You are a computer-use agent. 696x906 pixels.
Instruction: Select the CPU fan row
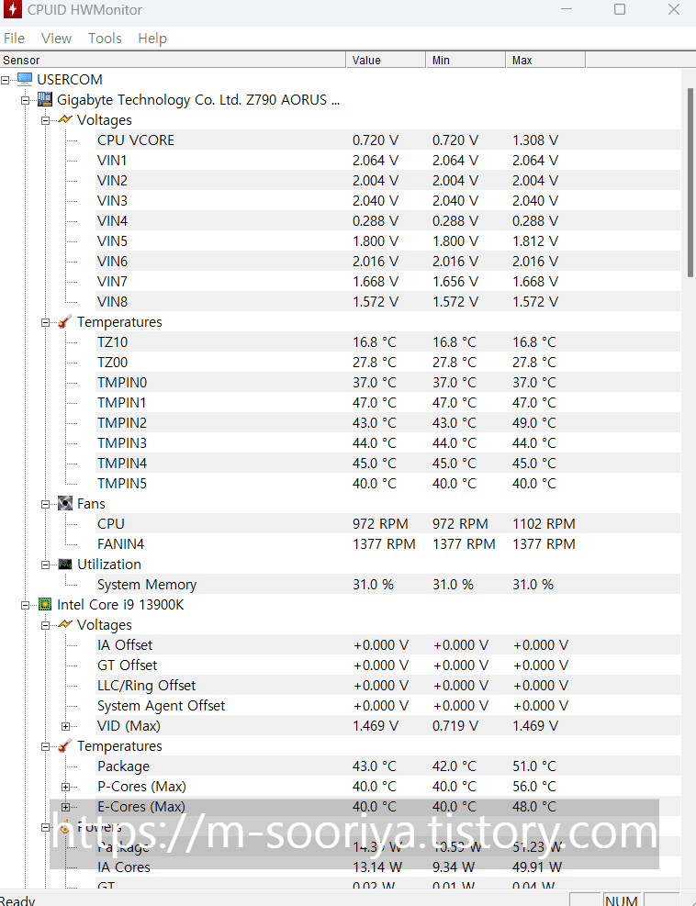tap(388, 523)
